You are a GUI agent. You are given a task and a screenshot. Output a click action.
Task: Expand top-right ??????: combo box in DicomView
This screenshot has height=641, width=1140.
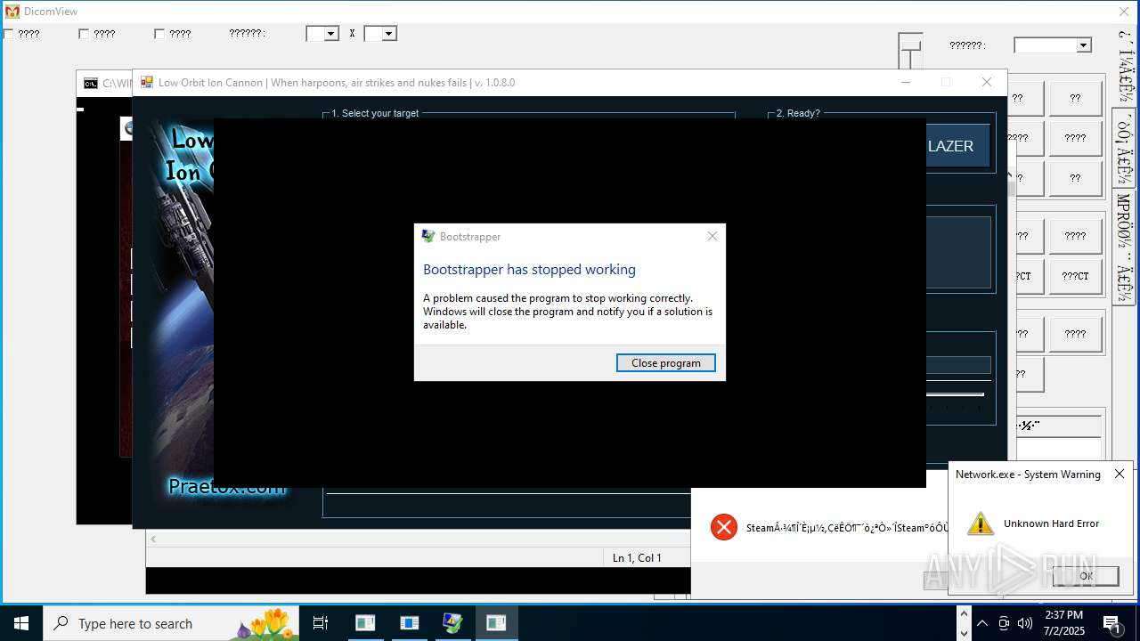1053,45
